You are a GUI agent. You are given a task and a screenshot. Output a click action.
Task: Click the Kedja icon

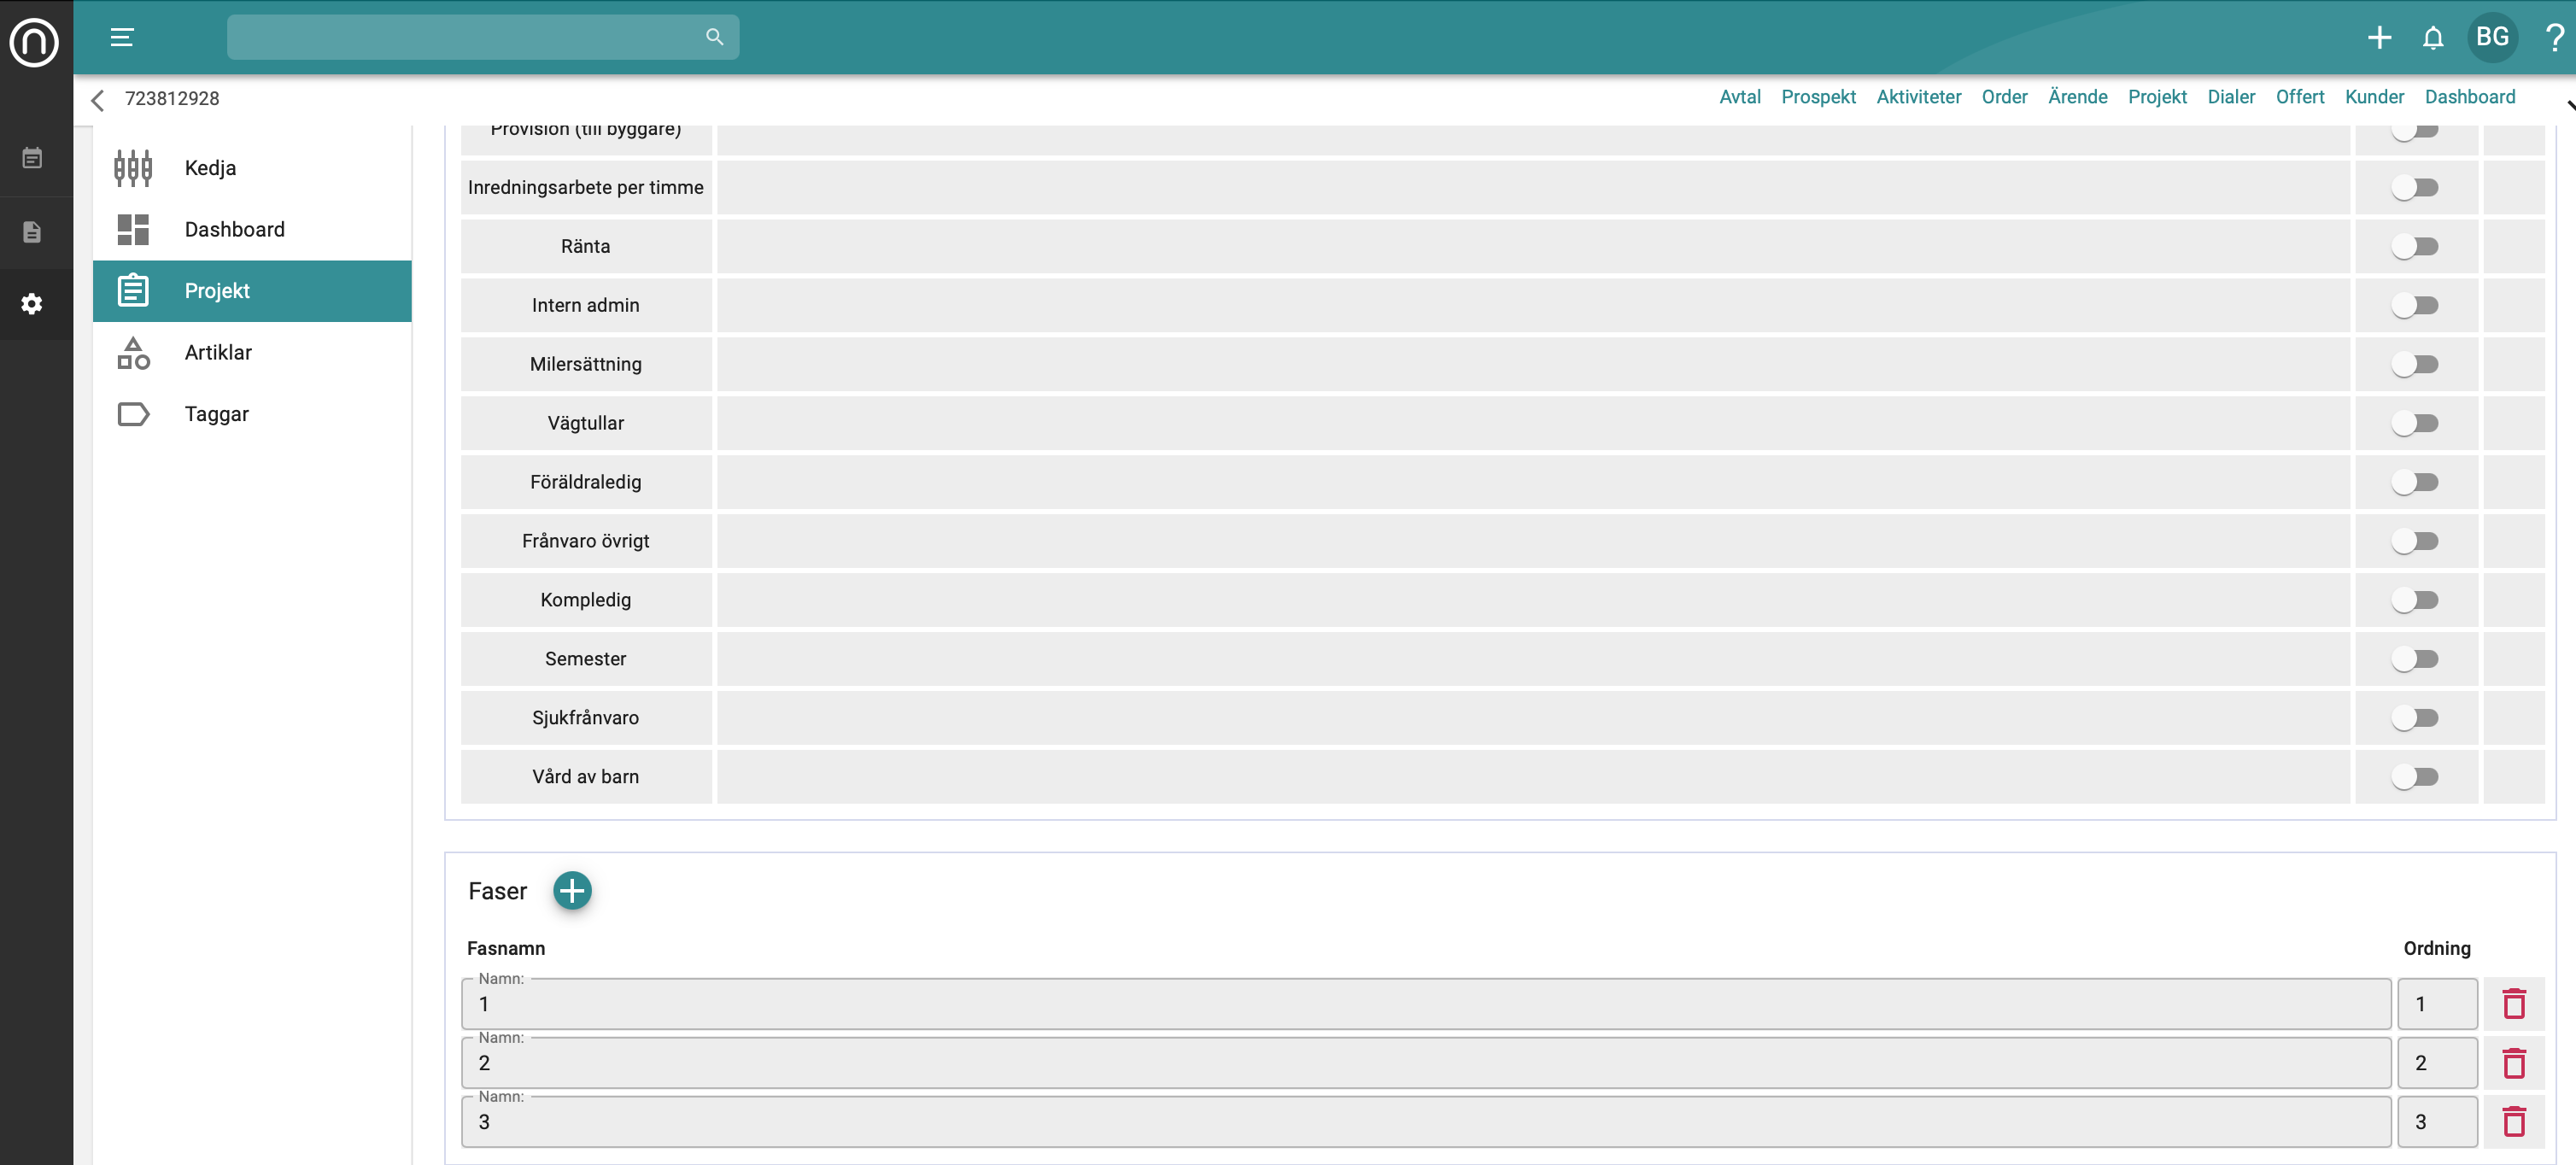point(133,168)
